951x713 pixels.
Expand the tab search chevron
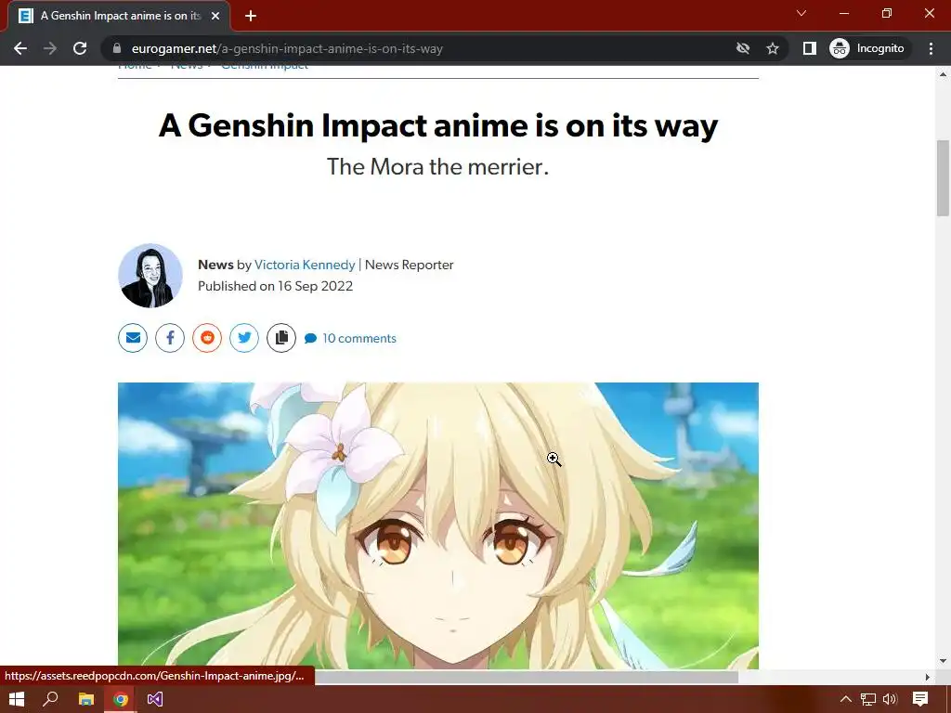[x=801, y=13]
